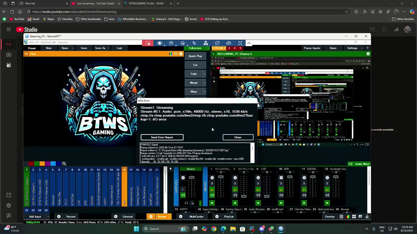Click the audio meters icon near Overlay
The height and width of the screenshot is (234, 417).
348,216
